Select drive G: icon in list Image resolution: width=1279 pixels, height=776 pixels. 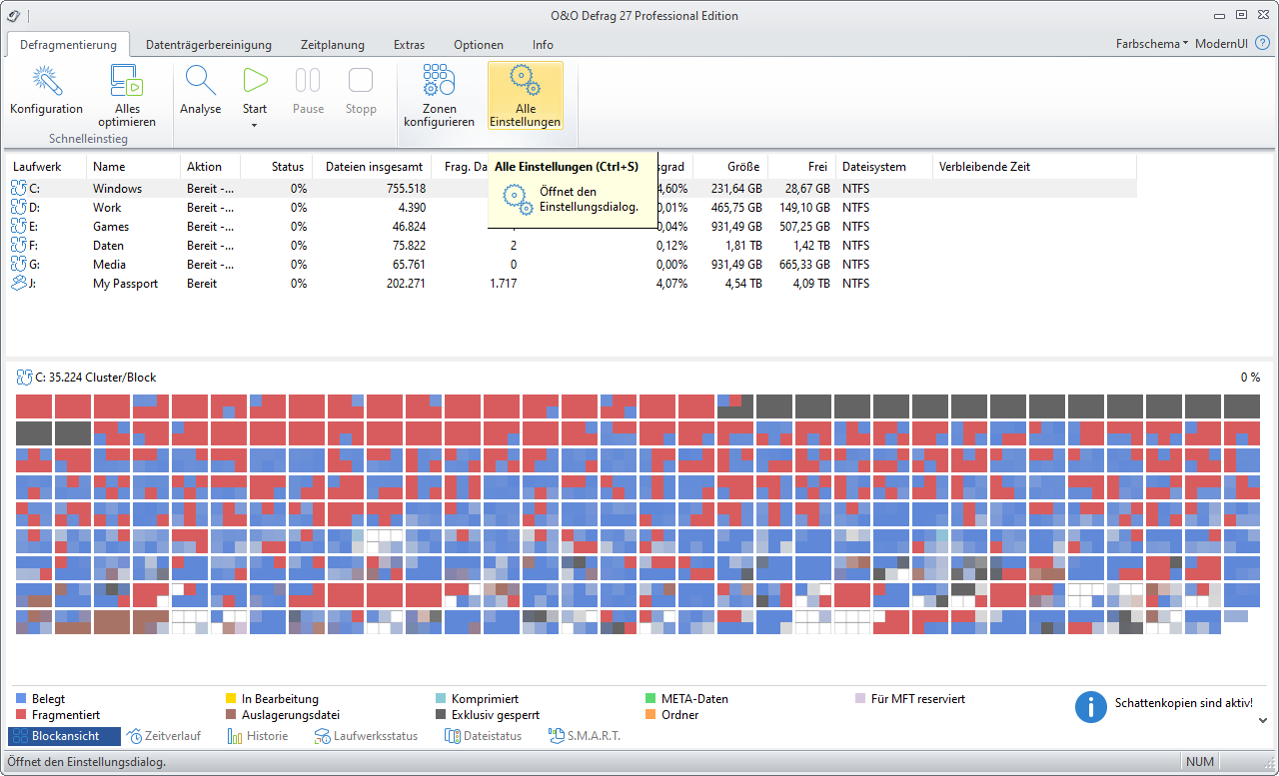click(x=19, y=264)
